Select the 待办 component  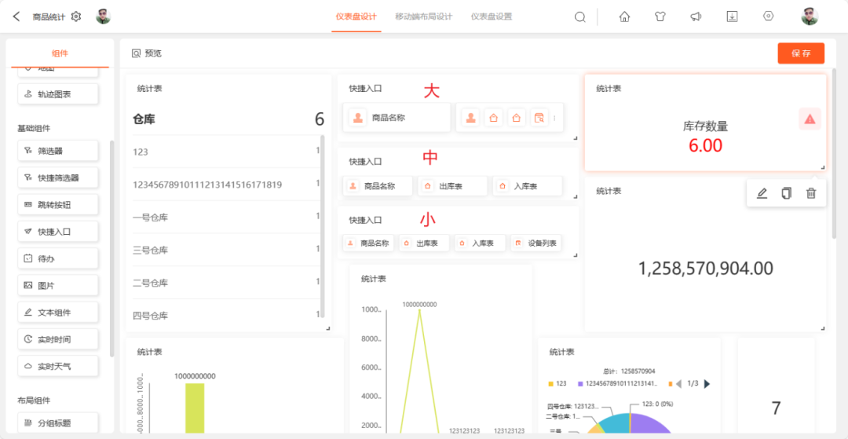pos(58,258)
